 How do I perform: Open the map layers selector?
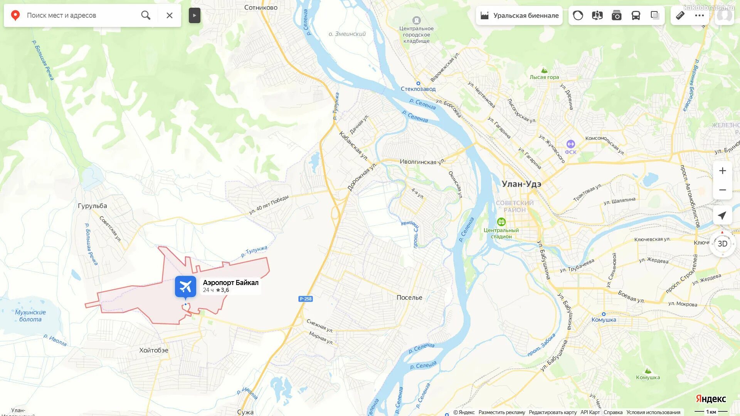pyautogui.click(x=655, y=15)
